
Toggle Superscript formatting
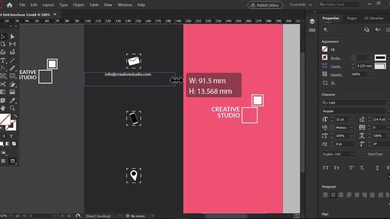pyautogui.click(x=352, y=168)
